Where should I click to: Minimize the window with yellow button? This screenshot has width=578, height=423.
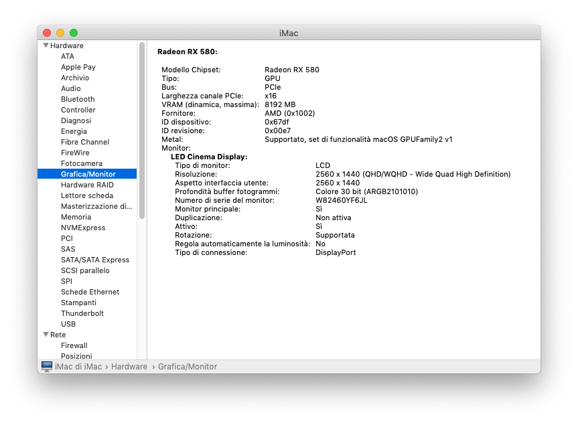coord(60,32)
